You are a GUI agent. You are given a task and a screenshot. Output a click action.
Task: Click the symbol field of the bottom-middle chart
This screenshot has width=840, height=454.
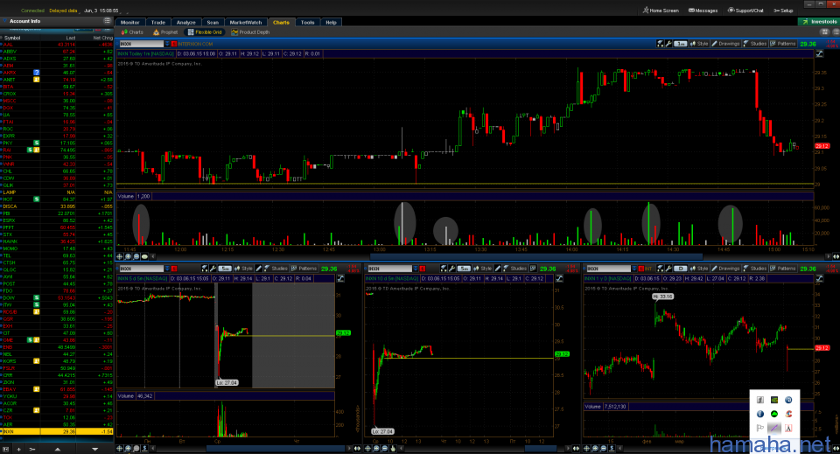[x=389, y=269]
